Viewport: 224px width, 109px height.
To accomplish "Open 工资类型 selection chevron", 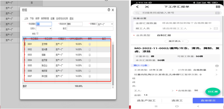I will pyautogui.click(x=172, y=70).
